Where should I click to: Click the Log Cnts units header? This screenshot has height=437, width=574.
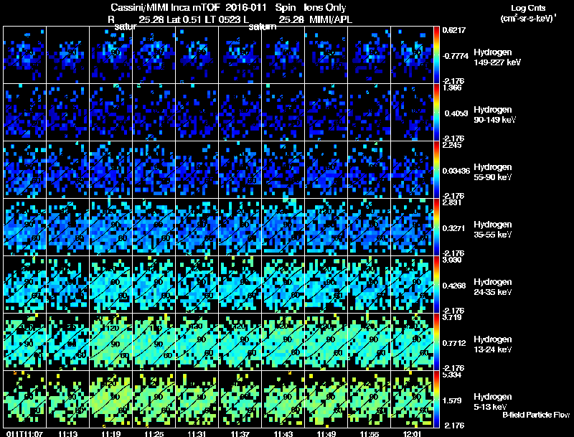point(527,13)
